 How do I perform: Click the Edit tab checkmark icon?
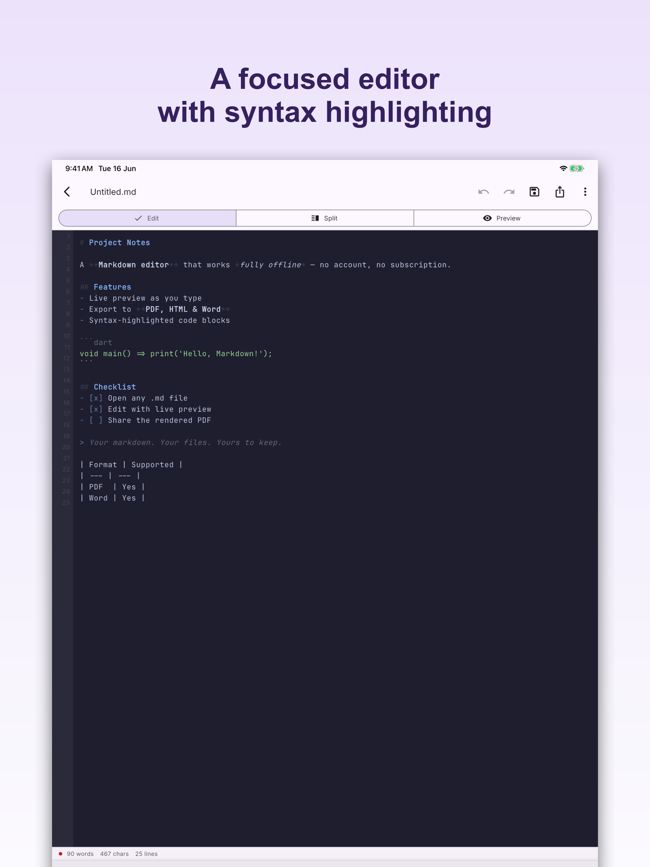click(x=138, y=218)
